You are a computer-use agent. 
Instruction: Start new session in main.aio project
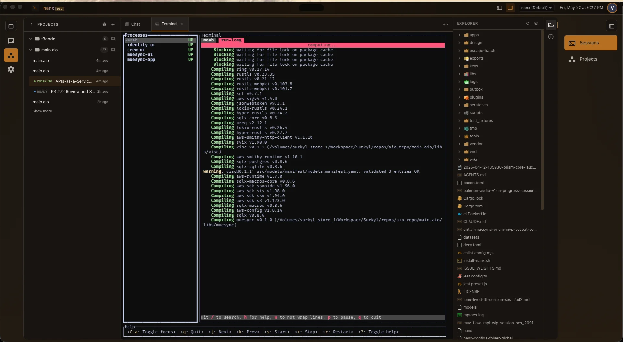(x=113, y=50)
